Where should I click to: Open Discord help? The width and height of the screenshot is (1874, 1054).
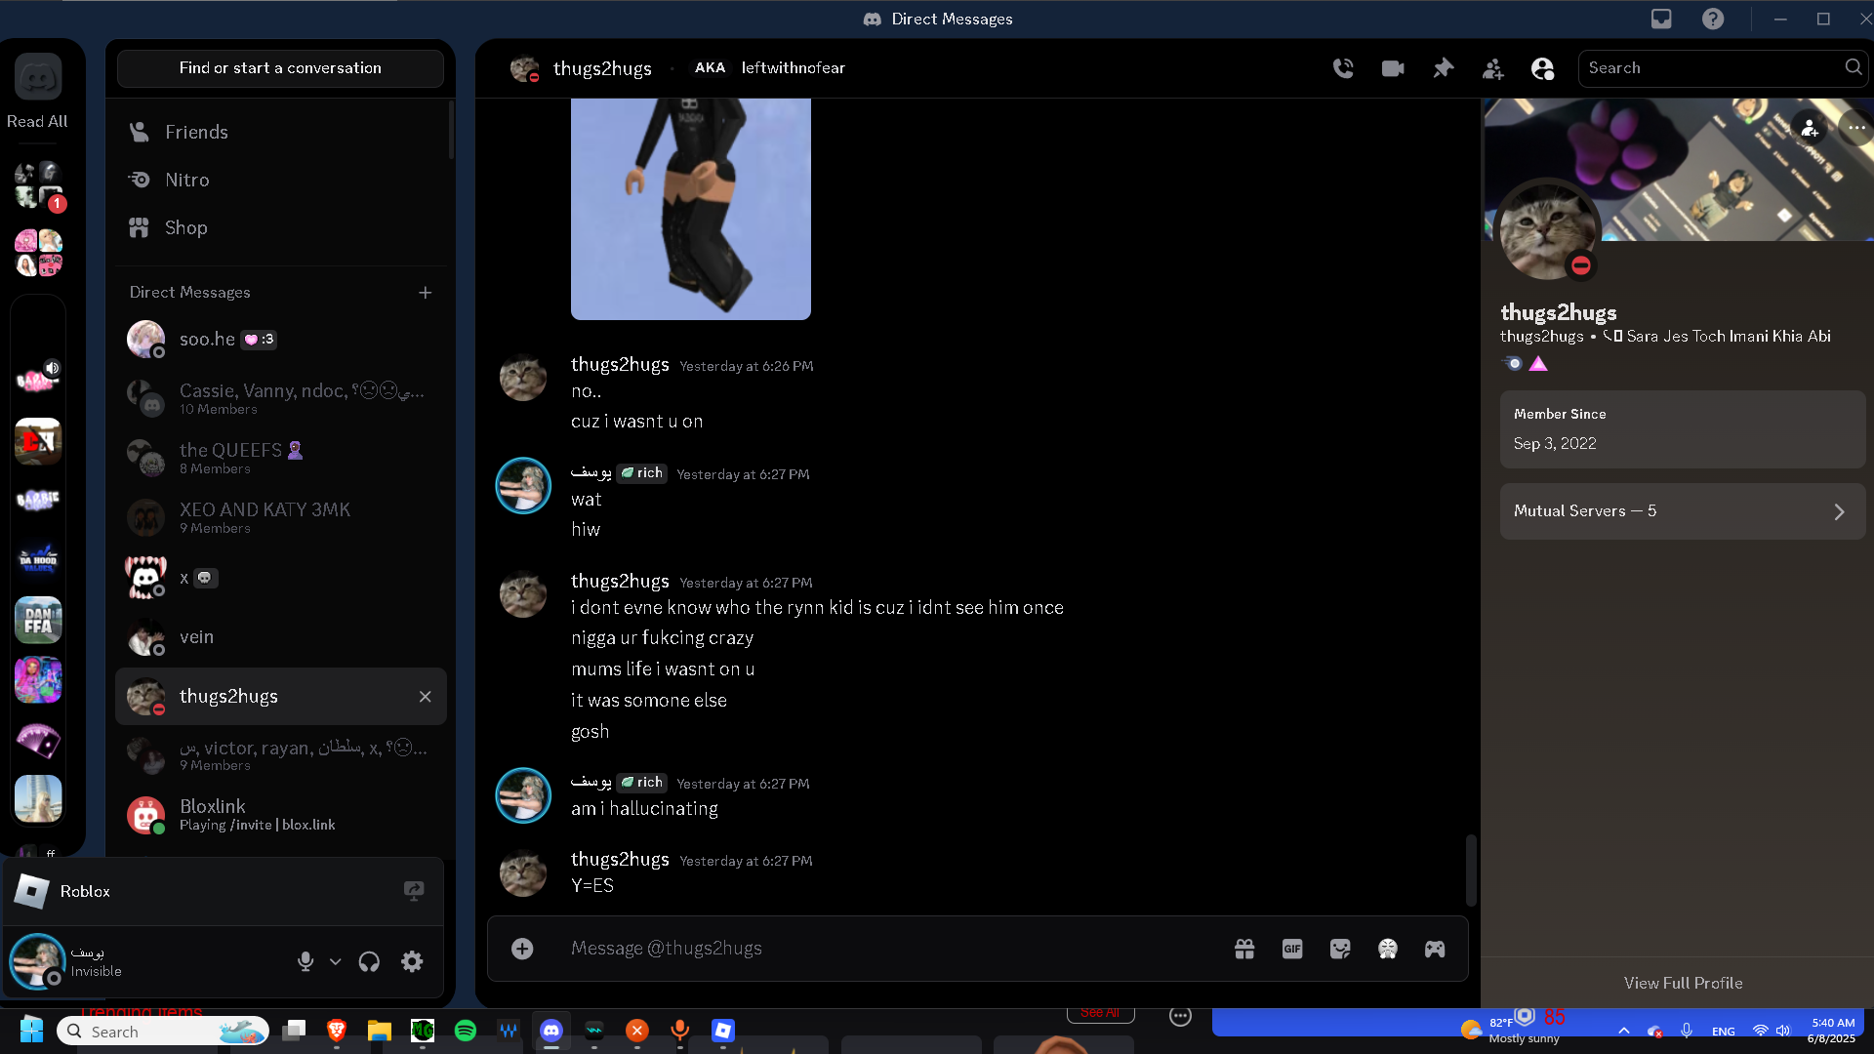click(1713, 19)
